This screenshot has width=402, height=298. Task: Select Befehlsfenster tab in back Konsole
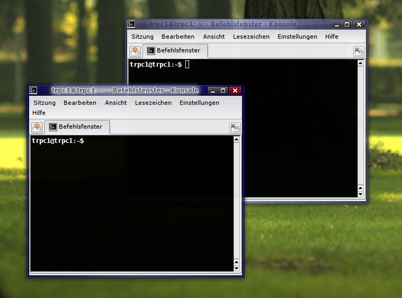pos(175,51)
